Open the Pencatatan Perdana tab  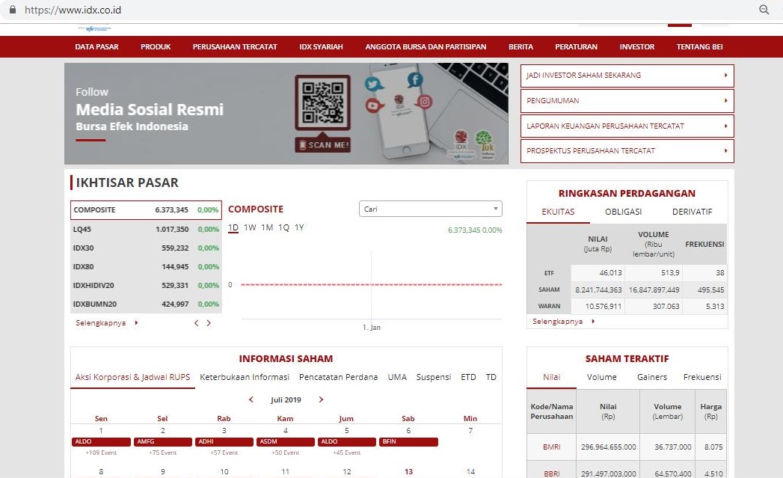(x=339, y=377)
